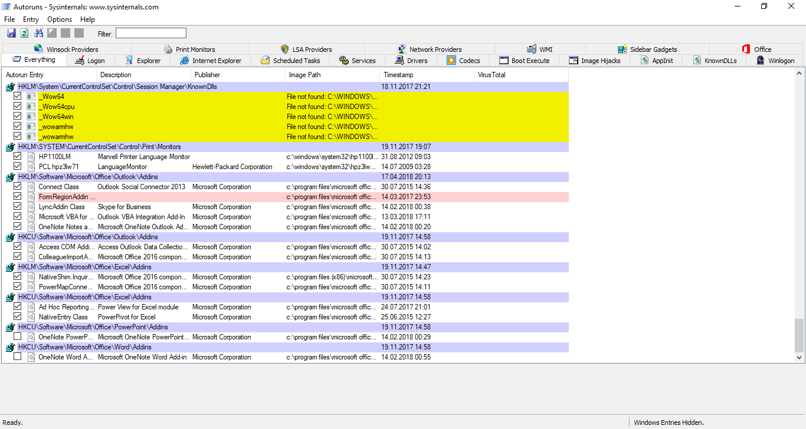This screenshot has width=806, height=429.
Task: Open the Scheduled Tasks tab
Action: [x=290, y=61]
